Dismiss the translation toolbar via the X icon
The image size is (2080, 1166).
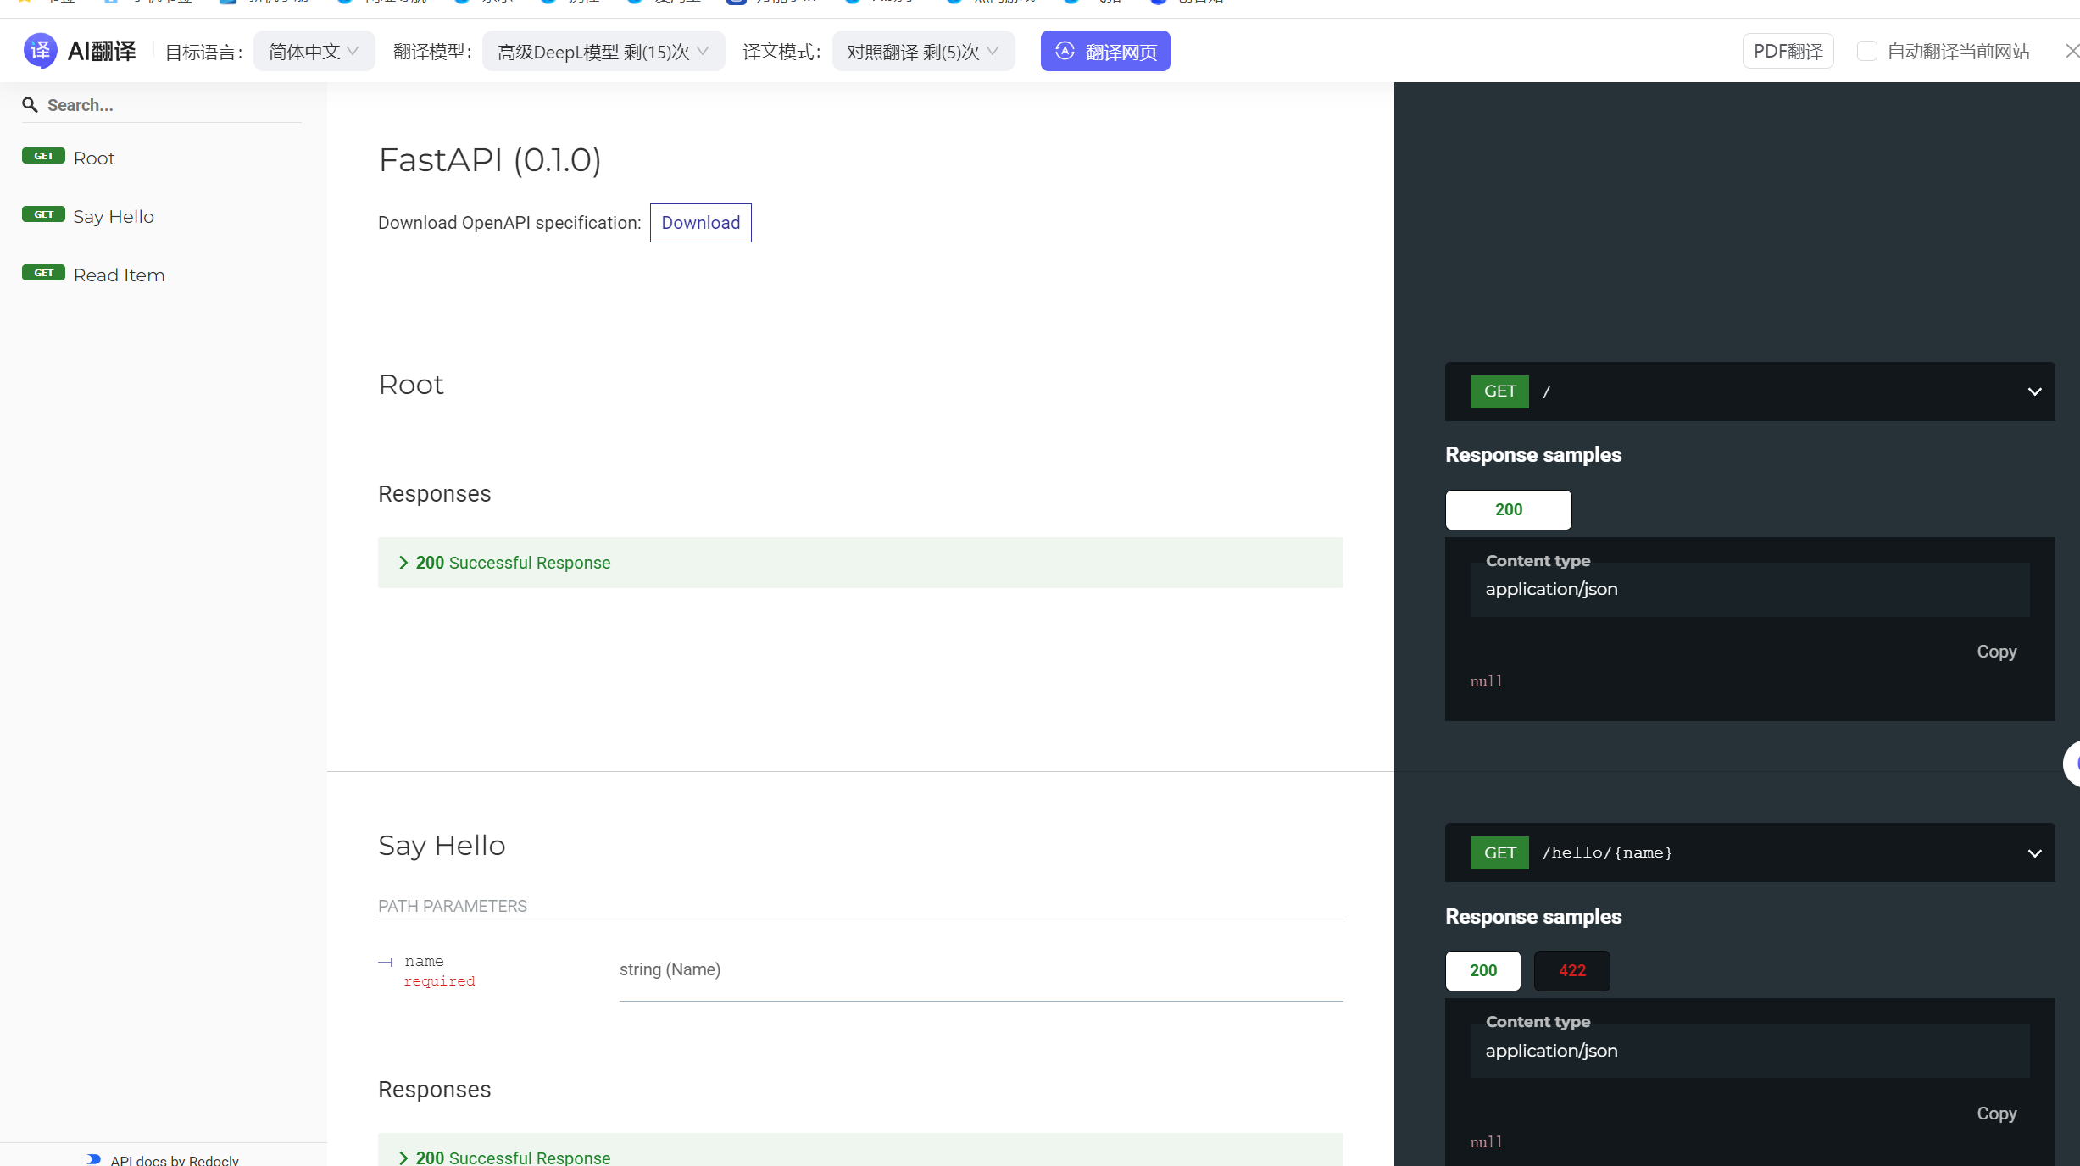2073,51
